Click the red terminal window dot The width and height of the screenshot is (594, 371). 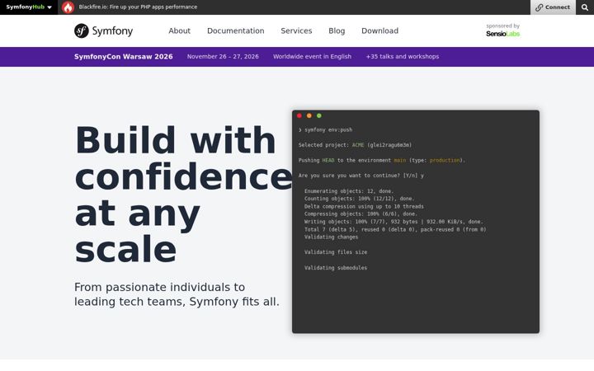pyautogui.click(x=299, y=116)
